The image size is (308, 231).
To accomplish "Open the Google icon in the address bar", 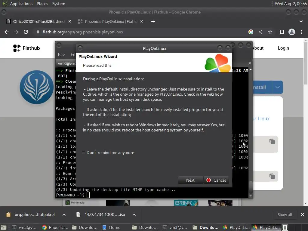I will 251,32.
